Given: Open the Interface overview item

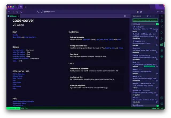Looking at the screenshot, I should [x=96, y=78].
